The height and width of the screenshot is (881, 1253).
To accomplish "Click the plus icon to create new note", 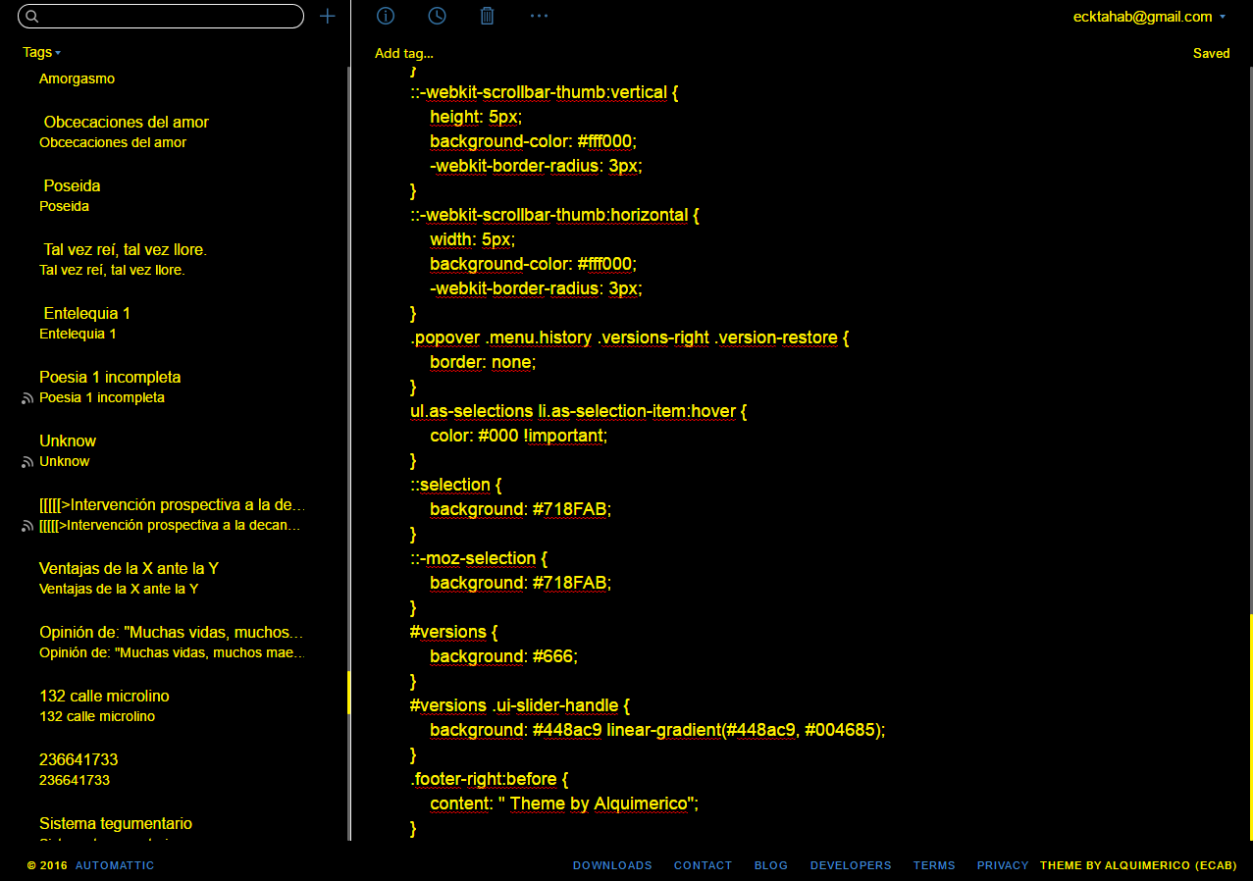I will pyautogui.click(x=328, y=16).
